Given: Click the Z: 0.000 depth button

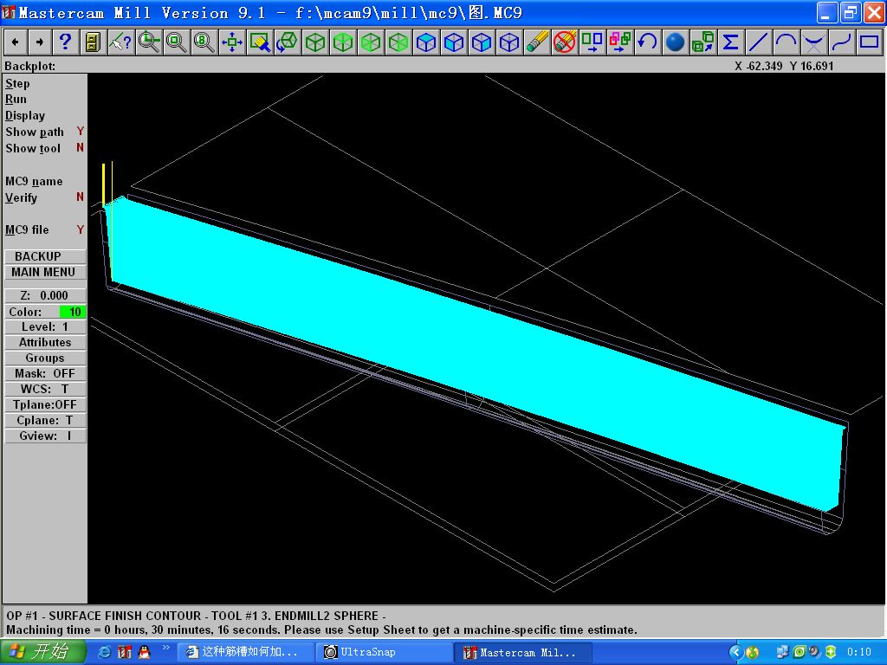Looking at the screenshot, I should pos(45,296).
